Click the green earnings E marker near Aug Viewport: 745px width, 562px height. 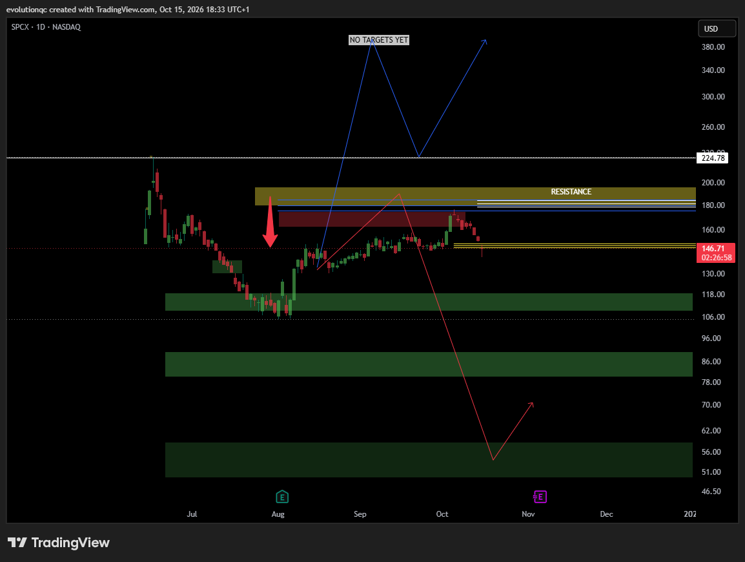pos(282,497)
